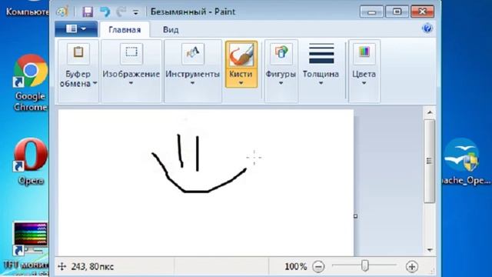Select the Кисти brush icon
This screenshot has height=277, width=492.
click(241, 55)
